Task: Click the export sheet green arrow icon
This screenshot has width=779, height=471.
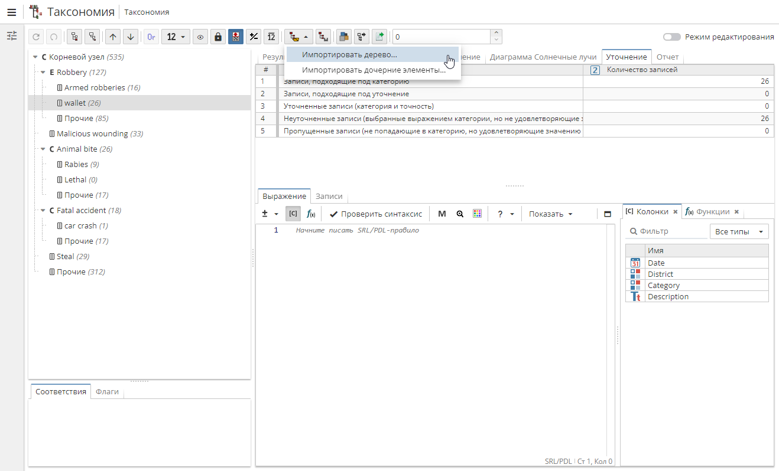Action: click(x=379, y=37)
